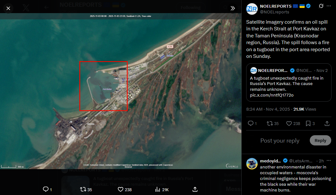Click verified badge beside NOELREPORTS name

(309, 6)
